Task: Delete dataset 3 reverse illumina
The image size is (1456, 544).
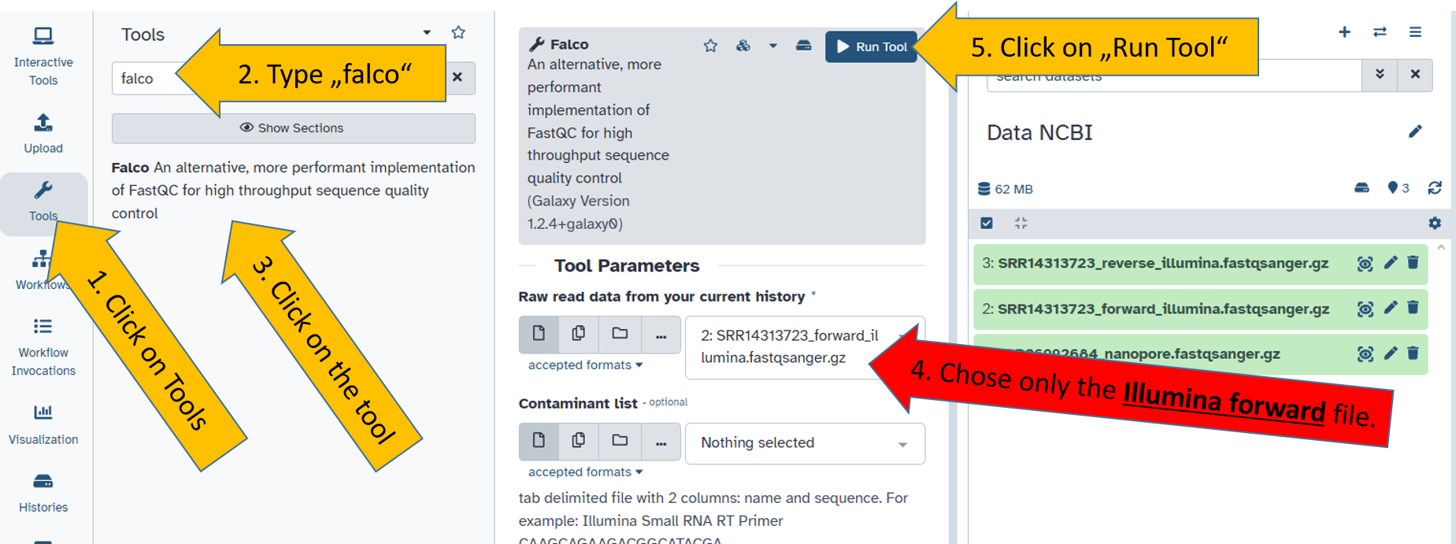Action: coord(1413,263)
